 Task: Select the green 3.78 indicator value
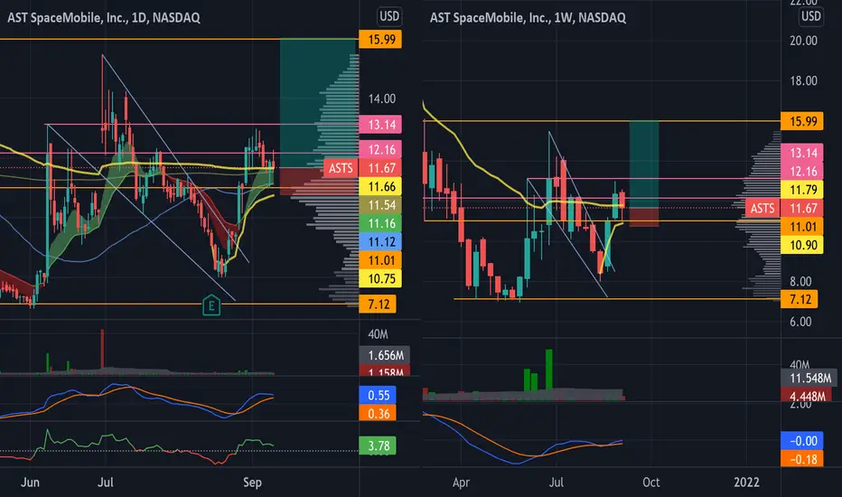(378, 446)
